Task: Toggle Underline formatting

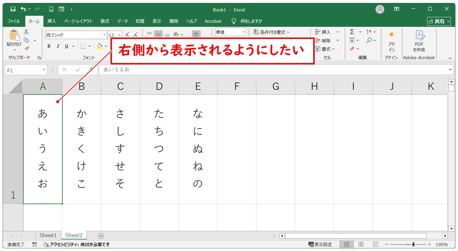Action: click(x=66, y=46)
